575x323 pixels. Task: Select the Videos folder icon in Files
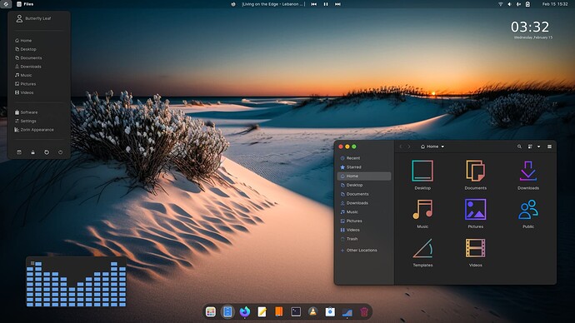pos(476,248)
